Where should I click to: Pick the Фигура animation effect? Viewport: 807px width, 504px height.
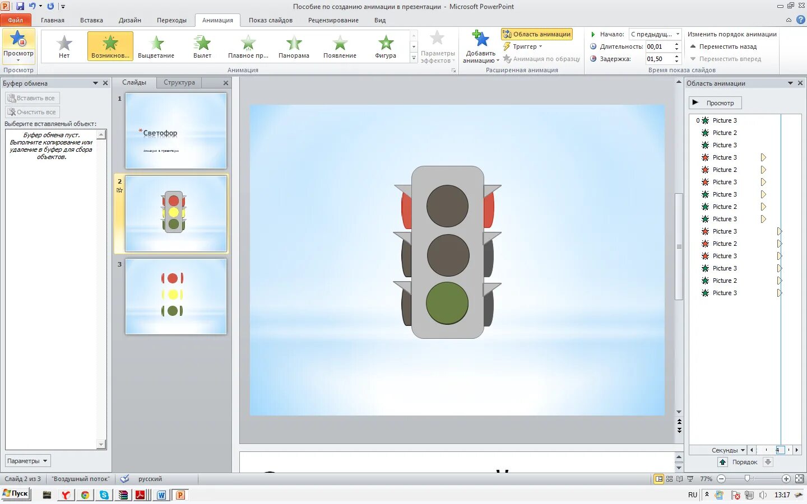point(386,46)
